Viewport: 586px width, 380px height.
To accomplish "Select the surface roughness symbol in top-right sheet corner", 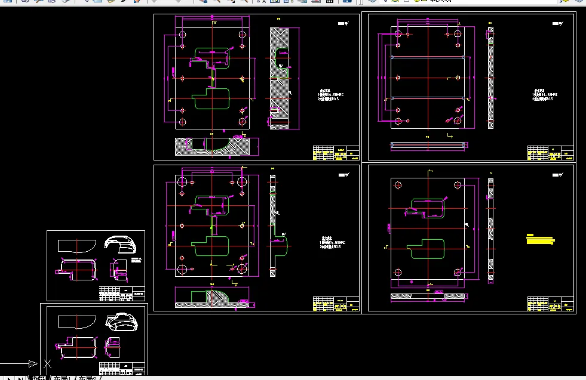I will [558, 23].
